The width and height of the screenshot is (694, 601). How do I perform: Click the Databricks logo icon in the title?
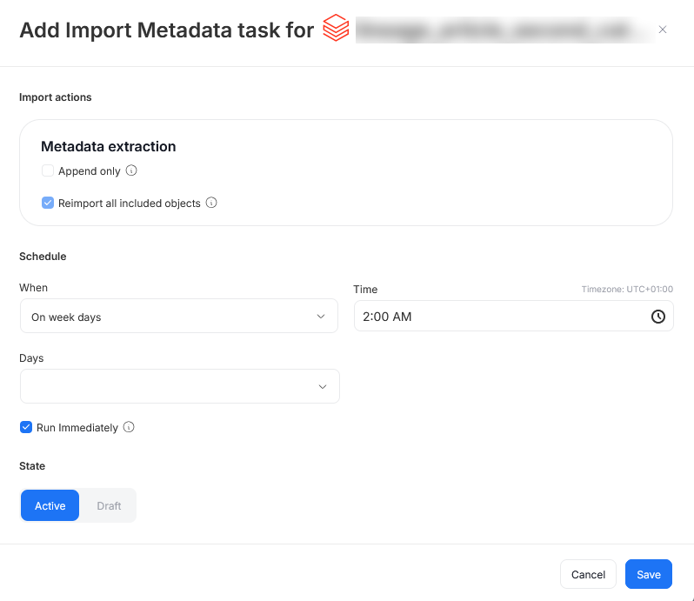click(336, 29)
